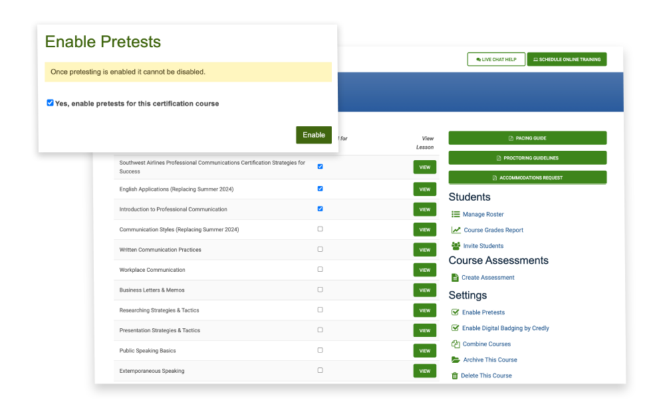Click the Course Grades Report chart icon

(x=456, y=230)
